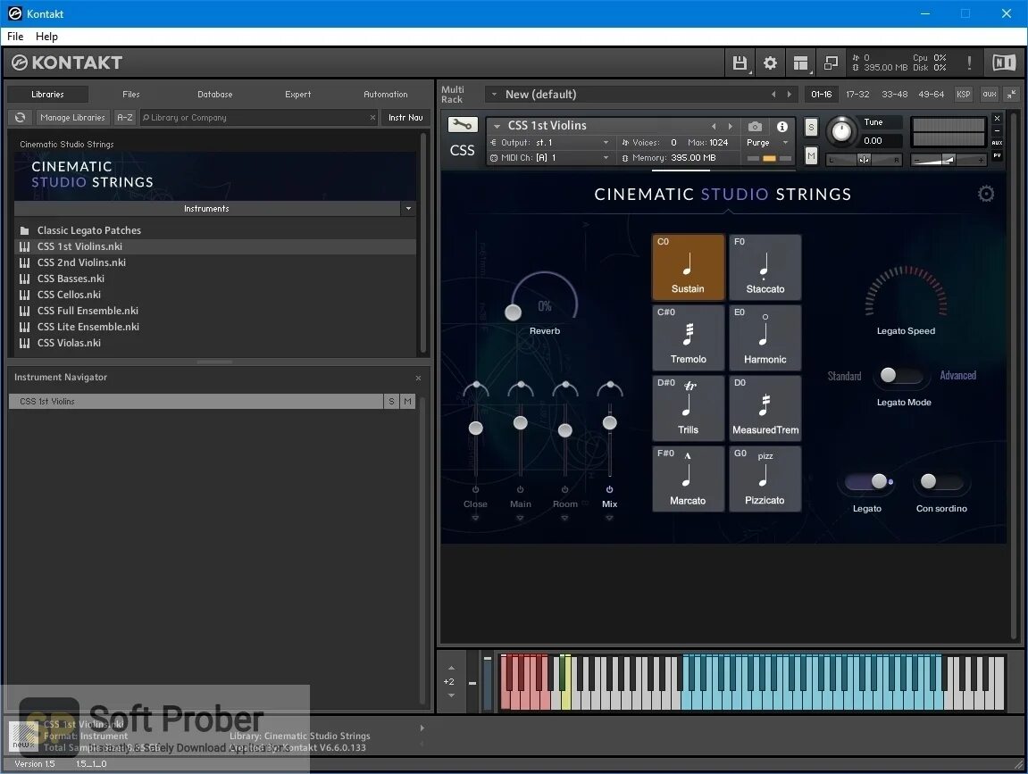Screen dimensions: 1028x774
Task: Click the camera snapshot icon
Action: click(x=755, y=127)
